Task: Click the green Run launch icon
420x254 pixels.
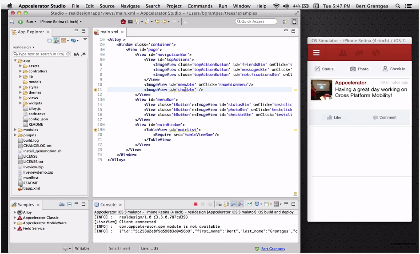Action: (20, 22)
